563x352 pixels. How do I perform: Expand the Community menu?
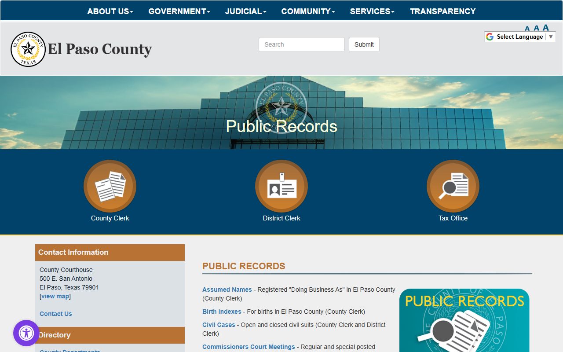tap(308, 11)
